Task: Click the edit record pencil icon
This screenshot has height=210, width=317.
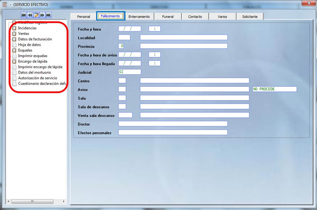Action: (x=36, y=15)
